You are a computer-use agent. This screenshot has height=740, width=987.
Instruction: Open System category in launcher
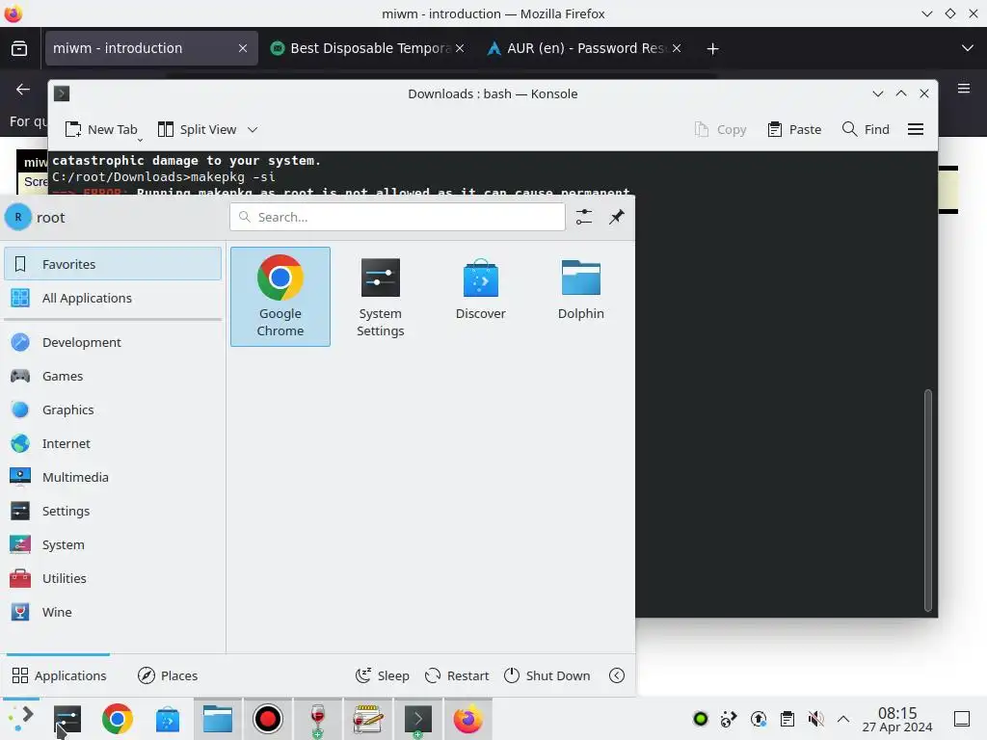point(113,544)
